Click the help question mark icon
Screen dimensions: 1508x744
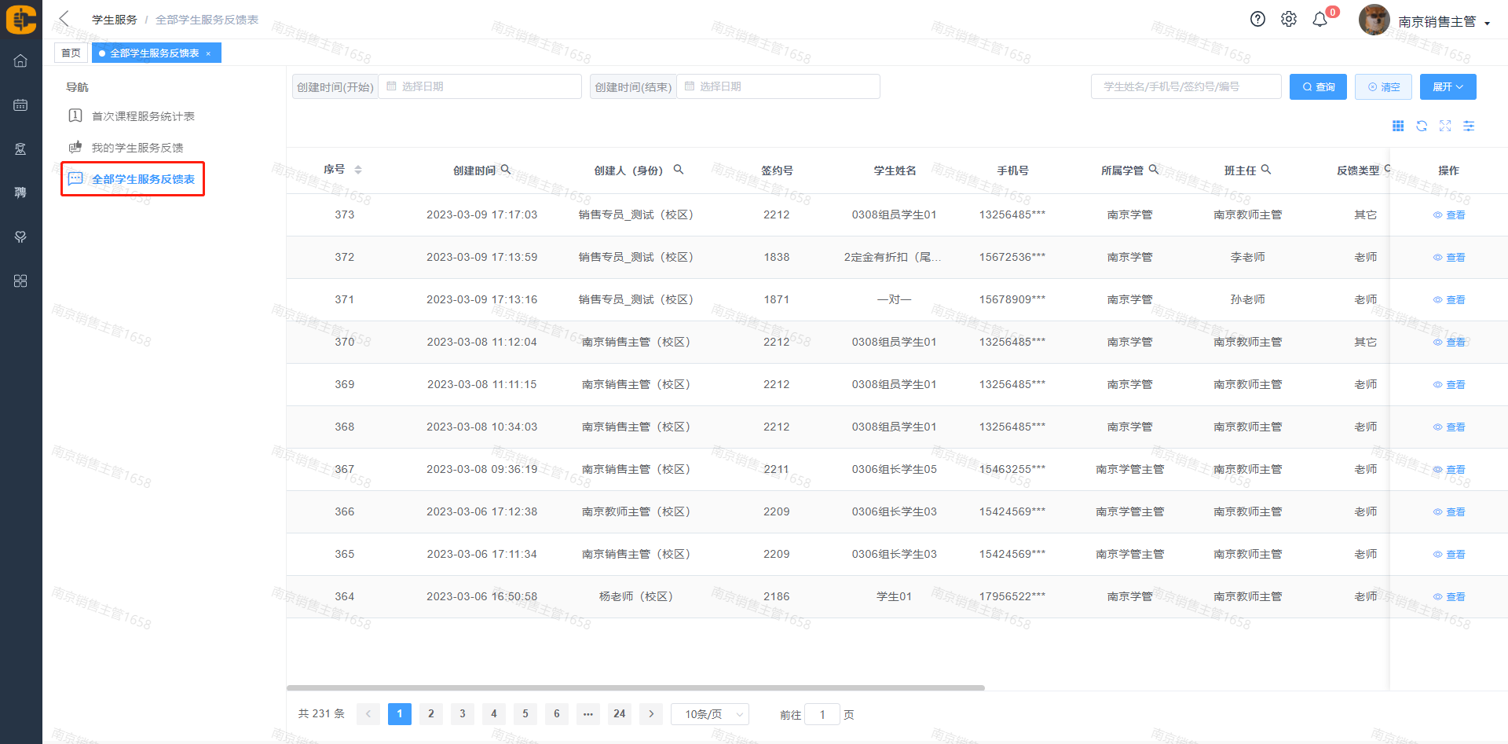(1257, 20)
